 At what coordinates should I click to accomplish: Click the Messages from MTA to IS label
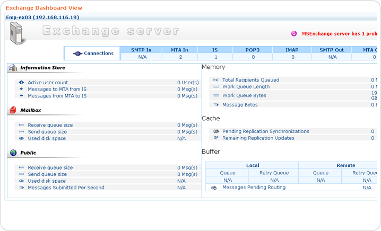pyautogui.click(x=57, y=96)
